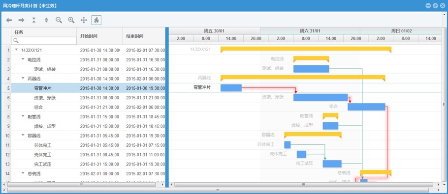Viewport: 448px width, 194px height.
Task: Click row number 5 cell
Action: pos(6,88)
